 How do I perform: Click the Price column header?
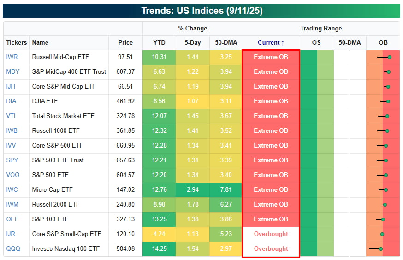point(125,43)
